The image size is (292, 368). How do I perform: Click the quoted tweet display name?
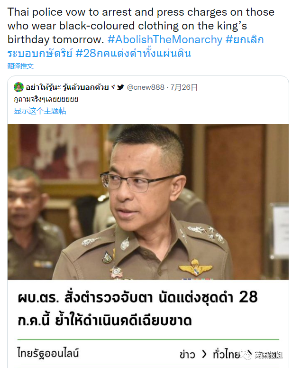pyautogui.click(x=67, y=87)
